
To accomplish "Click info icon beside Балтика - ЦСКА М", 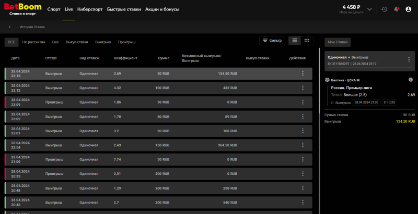I will (x=410, y=80).
